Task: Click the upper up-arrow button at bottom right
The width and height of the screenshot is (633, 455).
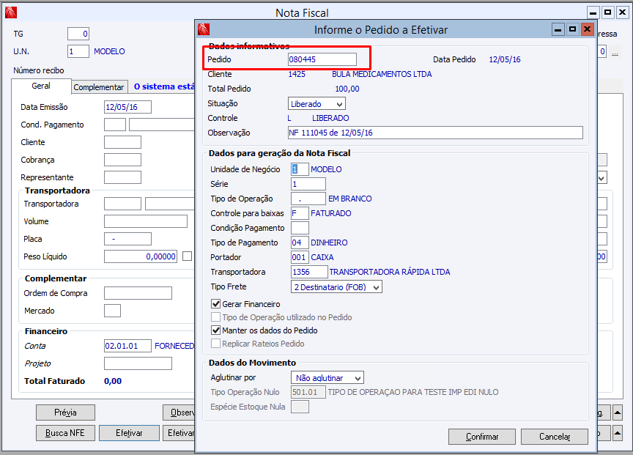Action: 618,413
